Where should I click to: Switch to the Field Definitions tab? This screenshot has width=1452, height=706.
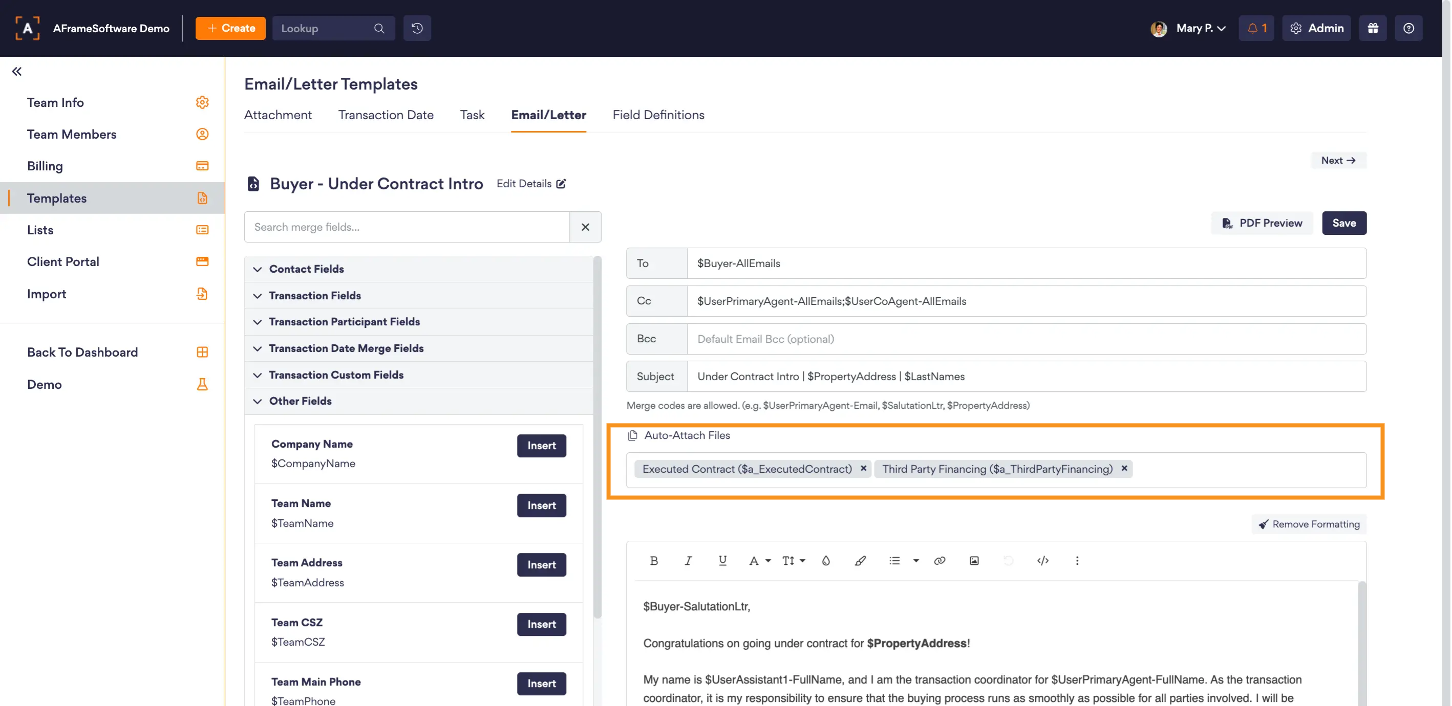point(658,115)
